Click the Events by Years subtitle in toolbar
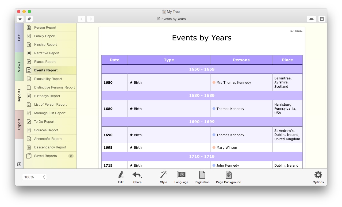 click(174, 19)
